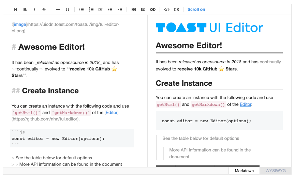Image resolution: width=295 pixels, height=178 pixels.
Task: Click 'See the table below' quote in preview
Action: click(x=201, y=139)
